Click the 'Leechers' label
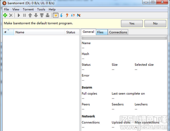 pyautogui.click(x=141, y=104)
